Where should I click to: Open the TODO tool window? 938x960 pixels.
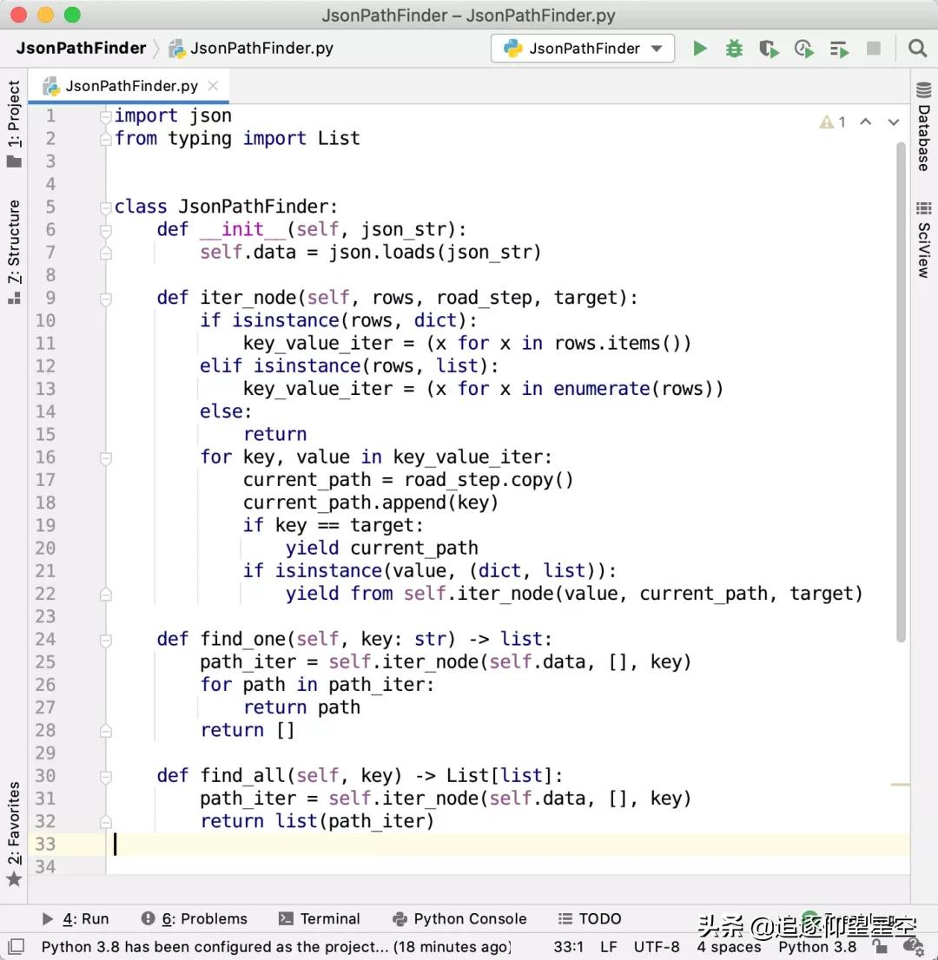click(590, 918)
